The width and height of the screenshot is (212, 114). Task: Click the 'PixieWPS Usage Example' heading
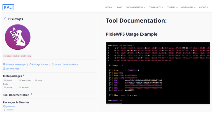(x=131, y=34)
